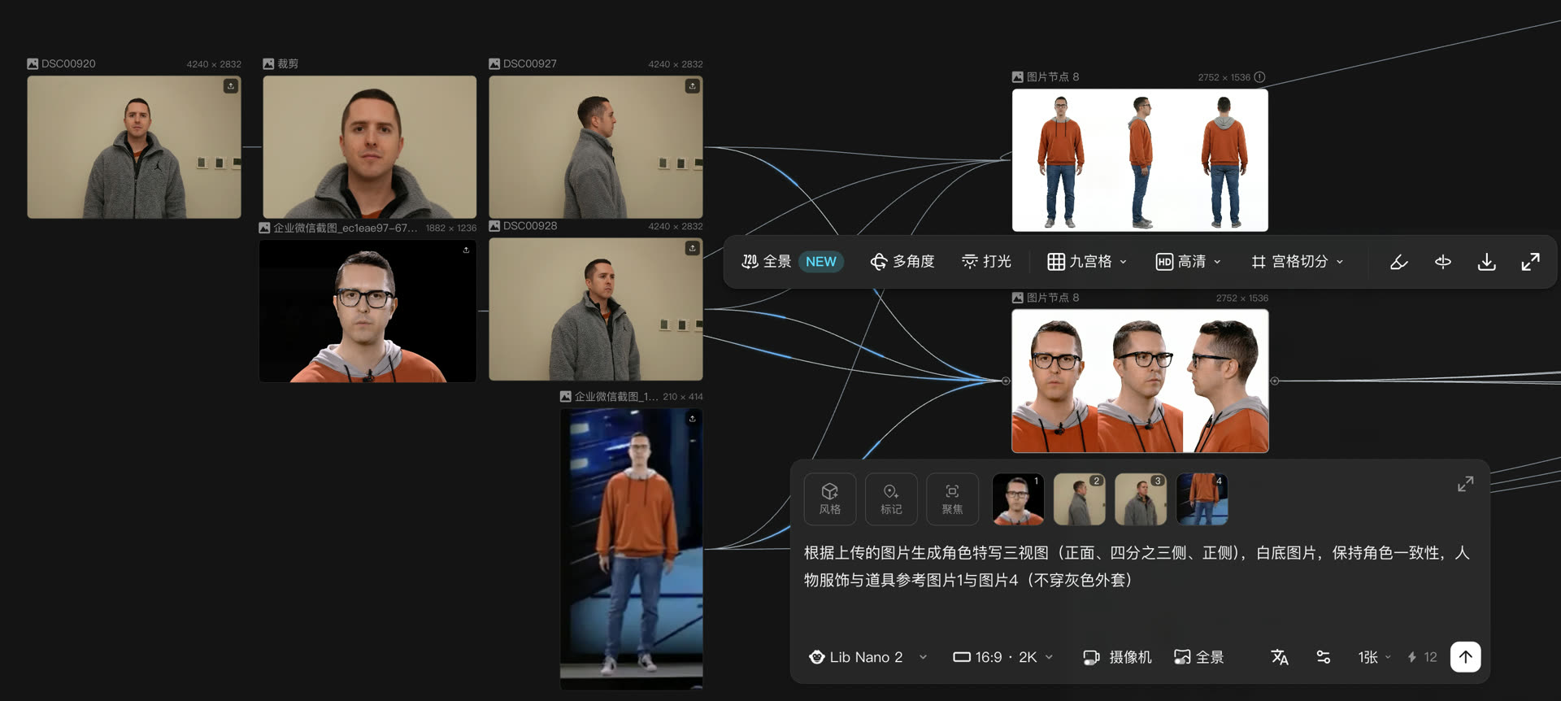Click upload icon on the stage full-body image

693,418
